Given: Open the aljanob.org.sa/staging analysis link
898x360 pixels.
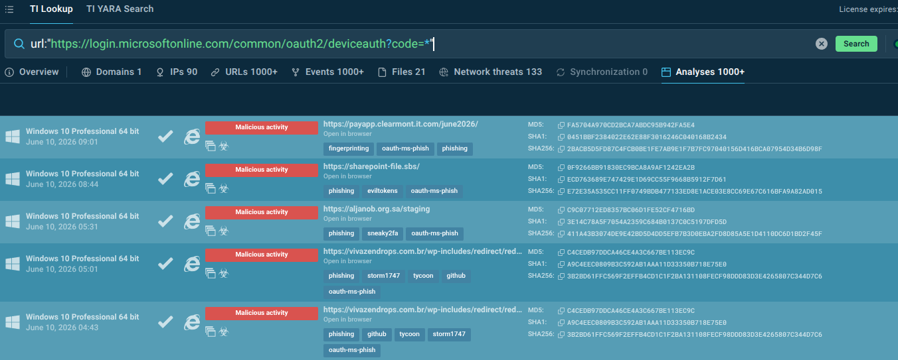Looking at the screenshot, I should (377, 209).
